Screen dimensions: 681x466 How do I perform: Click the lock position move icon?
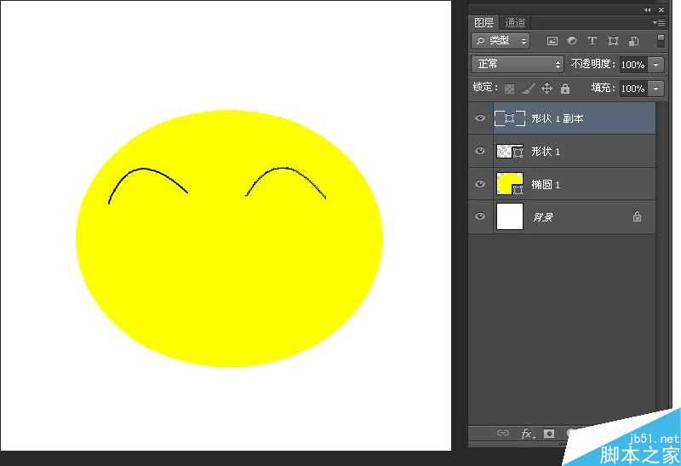[547, 89]
